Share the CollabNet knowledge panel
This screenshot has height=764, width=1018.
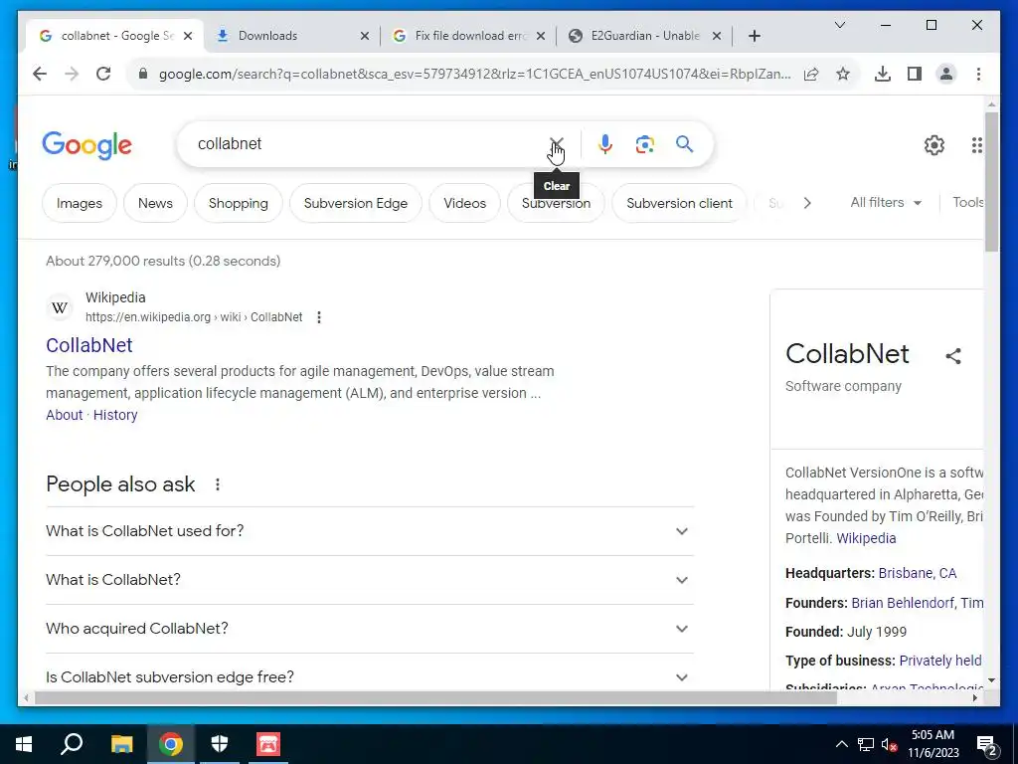coord(953,355)
